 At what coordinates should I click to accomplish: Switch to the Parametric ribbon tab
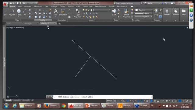point(38,6)
